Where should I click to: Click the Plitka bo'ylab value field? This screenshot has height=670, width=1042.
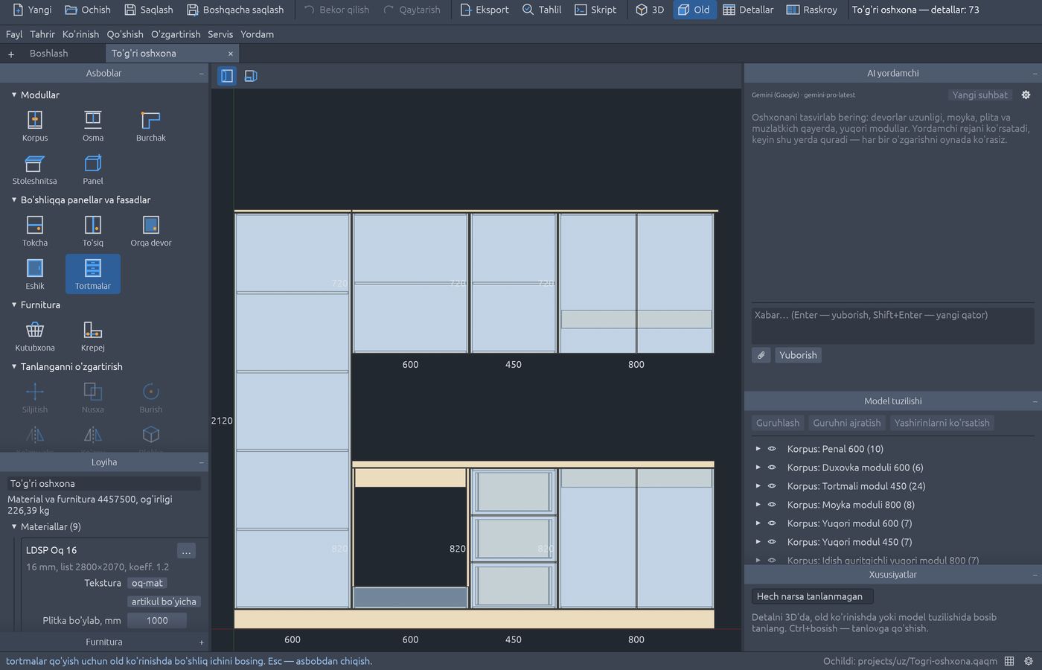pos(157,620)
